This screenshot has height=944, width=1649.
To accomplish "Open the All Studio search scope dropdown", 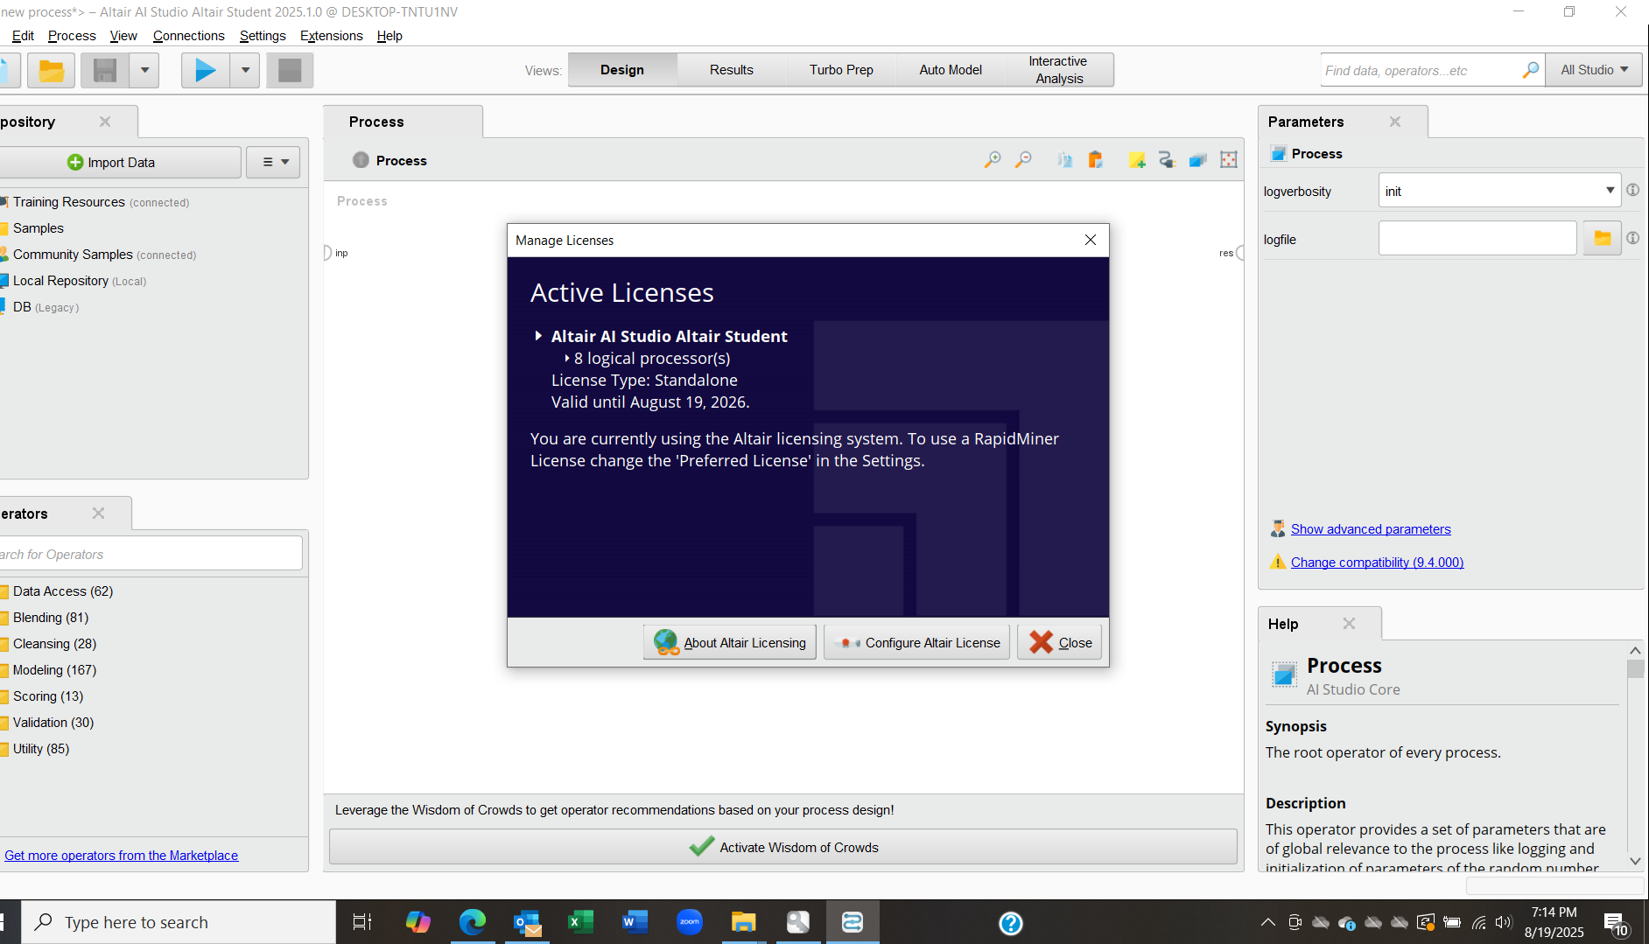I will 1595,70.
